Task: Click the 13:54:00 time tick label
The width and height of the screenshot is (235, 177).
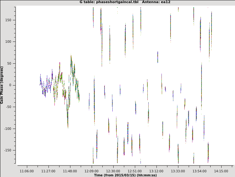Action: pos(199,171)
